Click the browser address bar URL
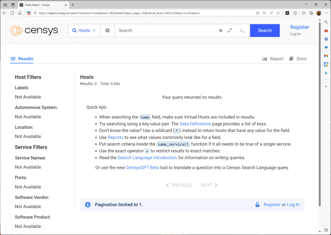This screenshot has height=235, width=331. pos(119,13)
